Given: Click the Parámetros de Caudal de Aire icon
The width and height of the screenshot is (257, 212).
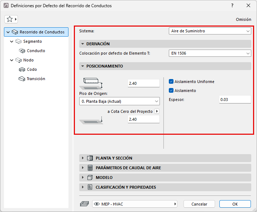Looking at the screenshot, I should click(x=90, y=168).
